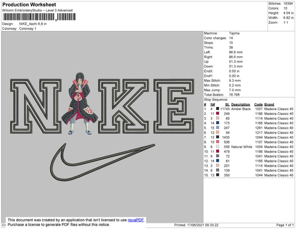The height and width of the screenshot is (229, 296).
Task: Select the Printed date 17/06/2021 text
Action: coord(196,225)
